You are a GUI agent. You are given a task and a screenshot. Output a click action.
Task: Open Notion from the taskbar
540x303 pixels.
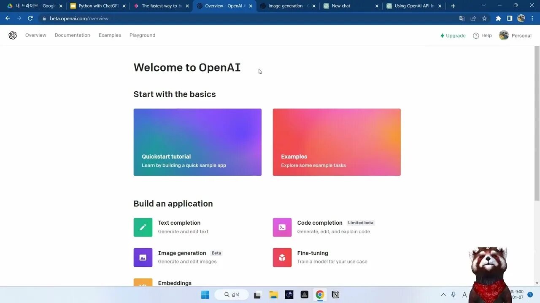[x=335, y=295]
